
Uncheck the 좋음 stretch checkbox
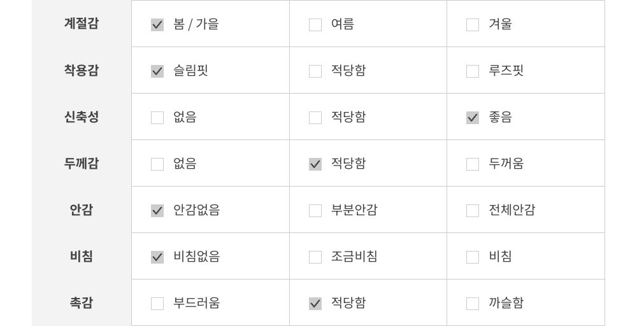(x=473, y=118)
